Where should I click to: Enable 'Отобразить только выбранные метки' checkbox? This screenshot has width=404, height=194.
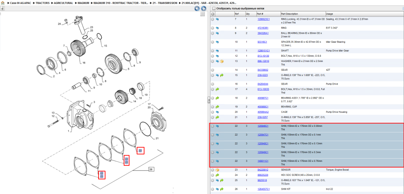point(213,8)
